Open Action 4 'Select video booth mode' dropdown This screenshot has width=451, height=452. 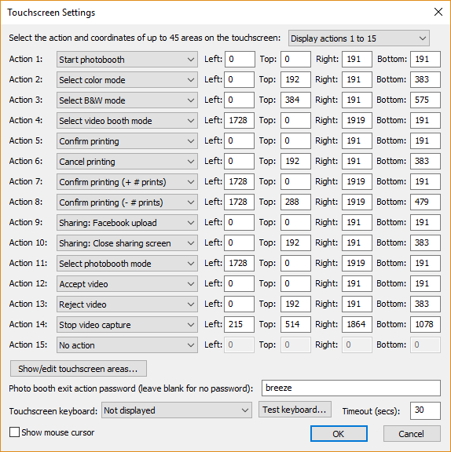[127, 121]
